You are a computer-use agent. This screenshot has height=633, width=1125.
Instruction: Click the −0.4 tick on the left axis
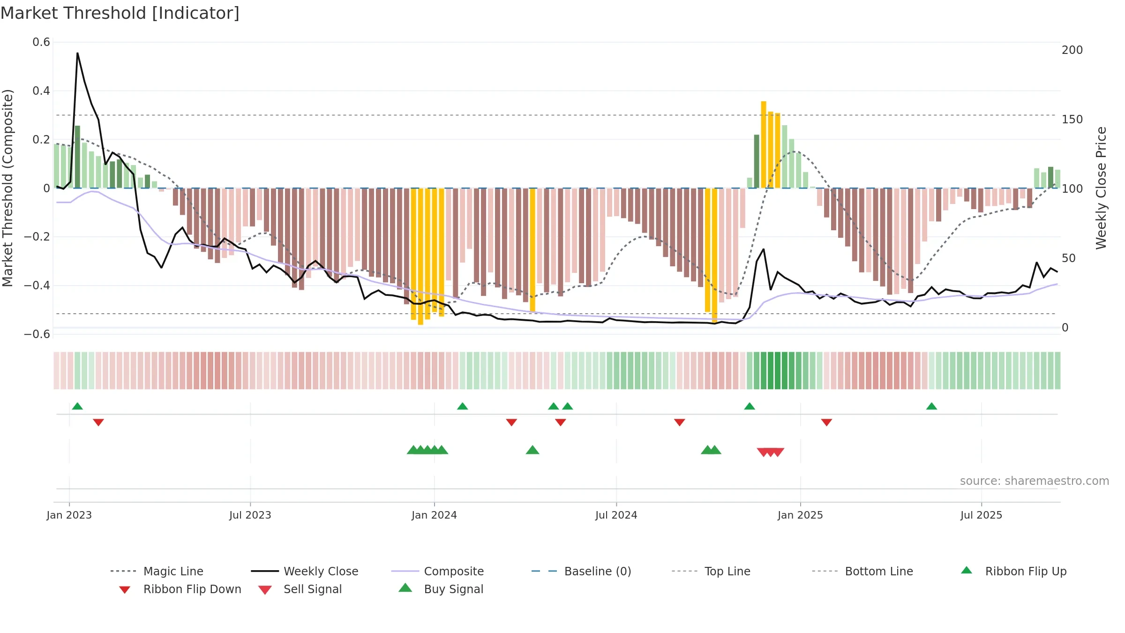point(37,285)
